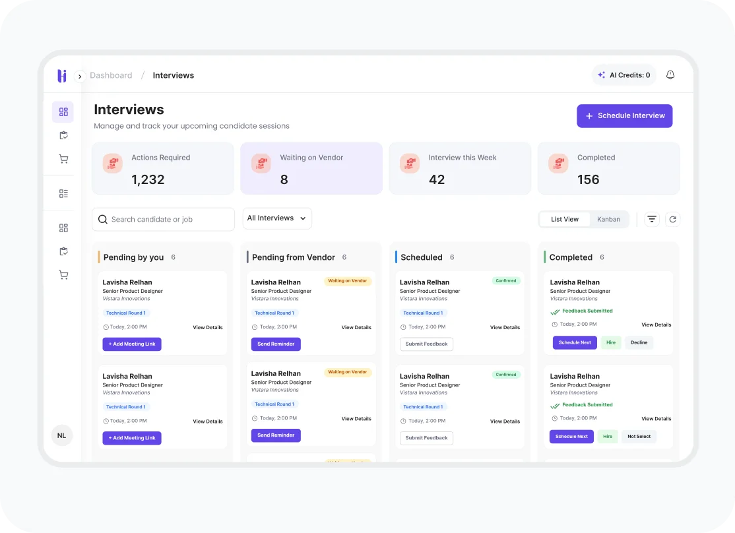Click the green Hire button on first card

[x=611, y=342]
